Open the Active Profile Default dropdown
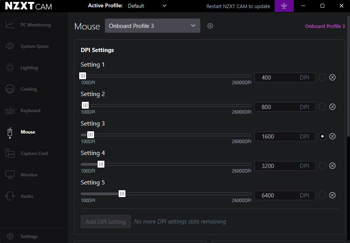This screenshot has width=350, height=243. pyautogui.click(x=147, y=6)
